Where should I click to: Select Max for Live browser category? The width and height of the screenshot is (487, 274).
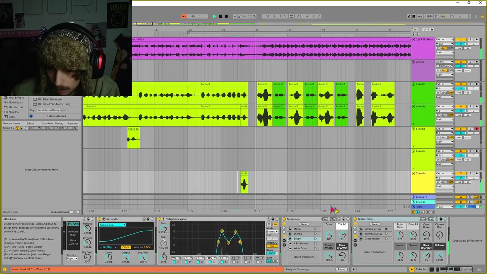[16, 107]
